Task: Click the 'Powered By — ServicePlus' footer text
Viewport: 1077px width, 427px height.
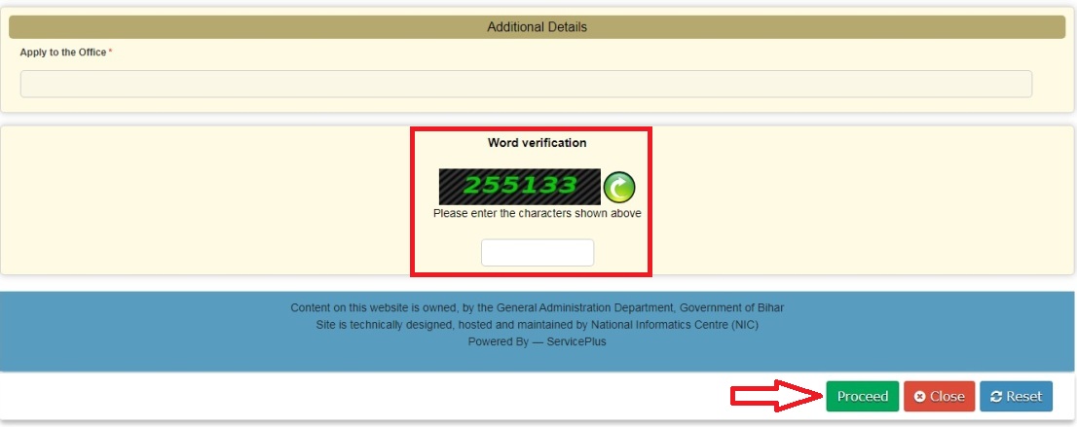Action: coord(538,341)
